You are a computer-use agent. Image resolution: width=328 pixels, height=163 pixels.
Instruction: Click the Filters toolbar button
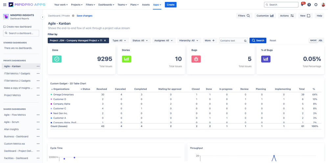point(244,16)
